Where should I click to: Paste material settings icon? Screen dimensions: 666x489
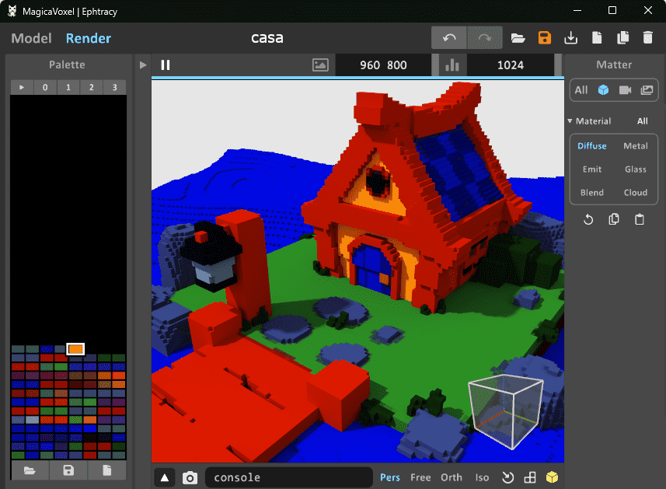click(x=640, y=219)
